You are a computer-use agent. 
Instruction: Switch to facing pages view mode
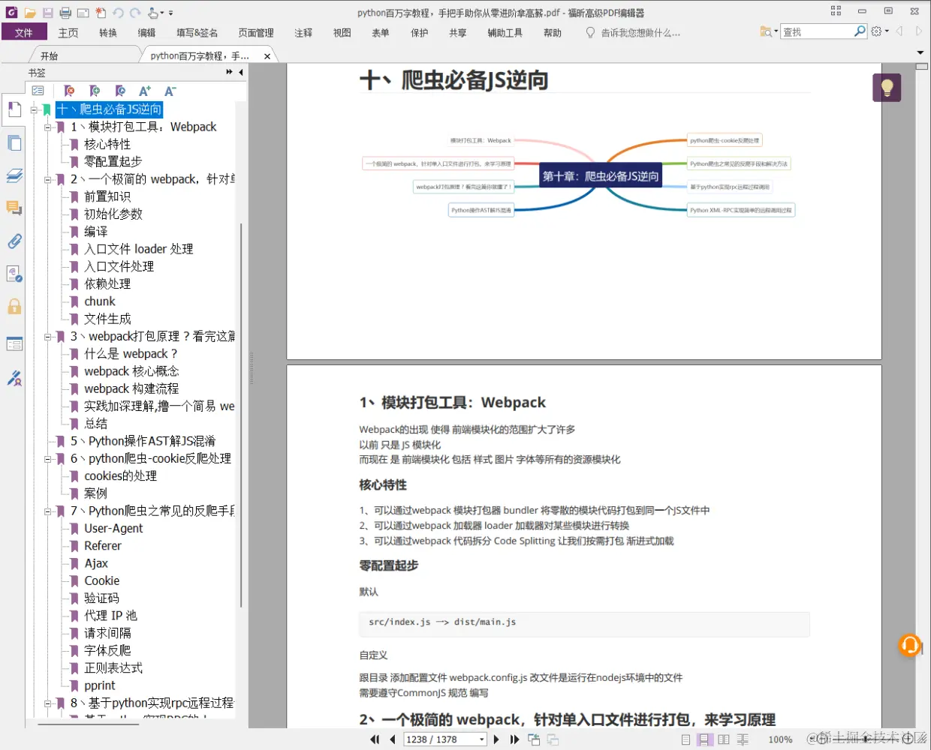point(724,739)
